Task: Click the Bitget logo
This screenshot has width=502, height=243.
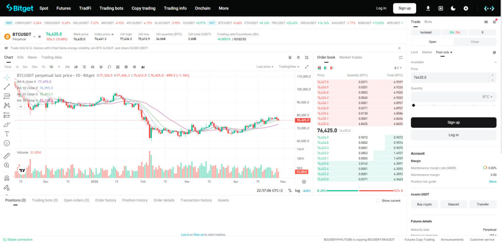Action: 19,8
